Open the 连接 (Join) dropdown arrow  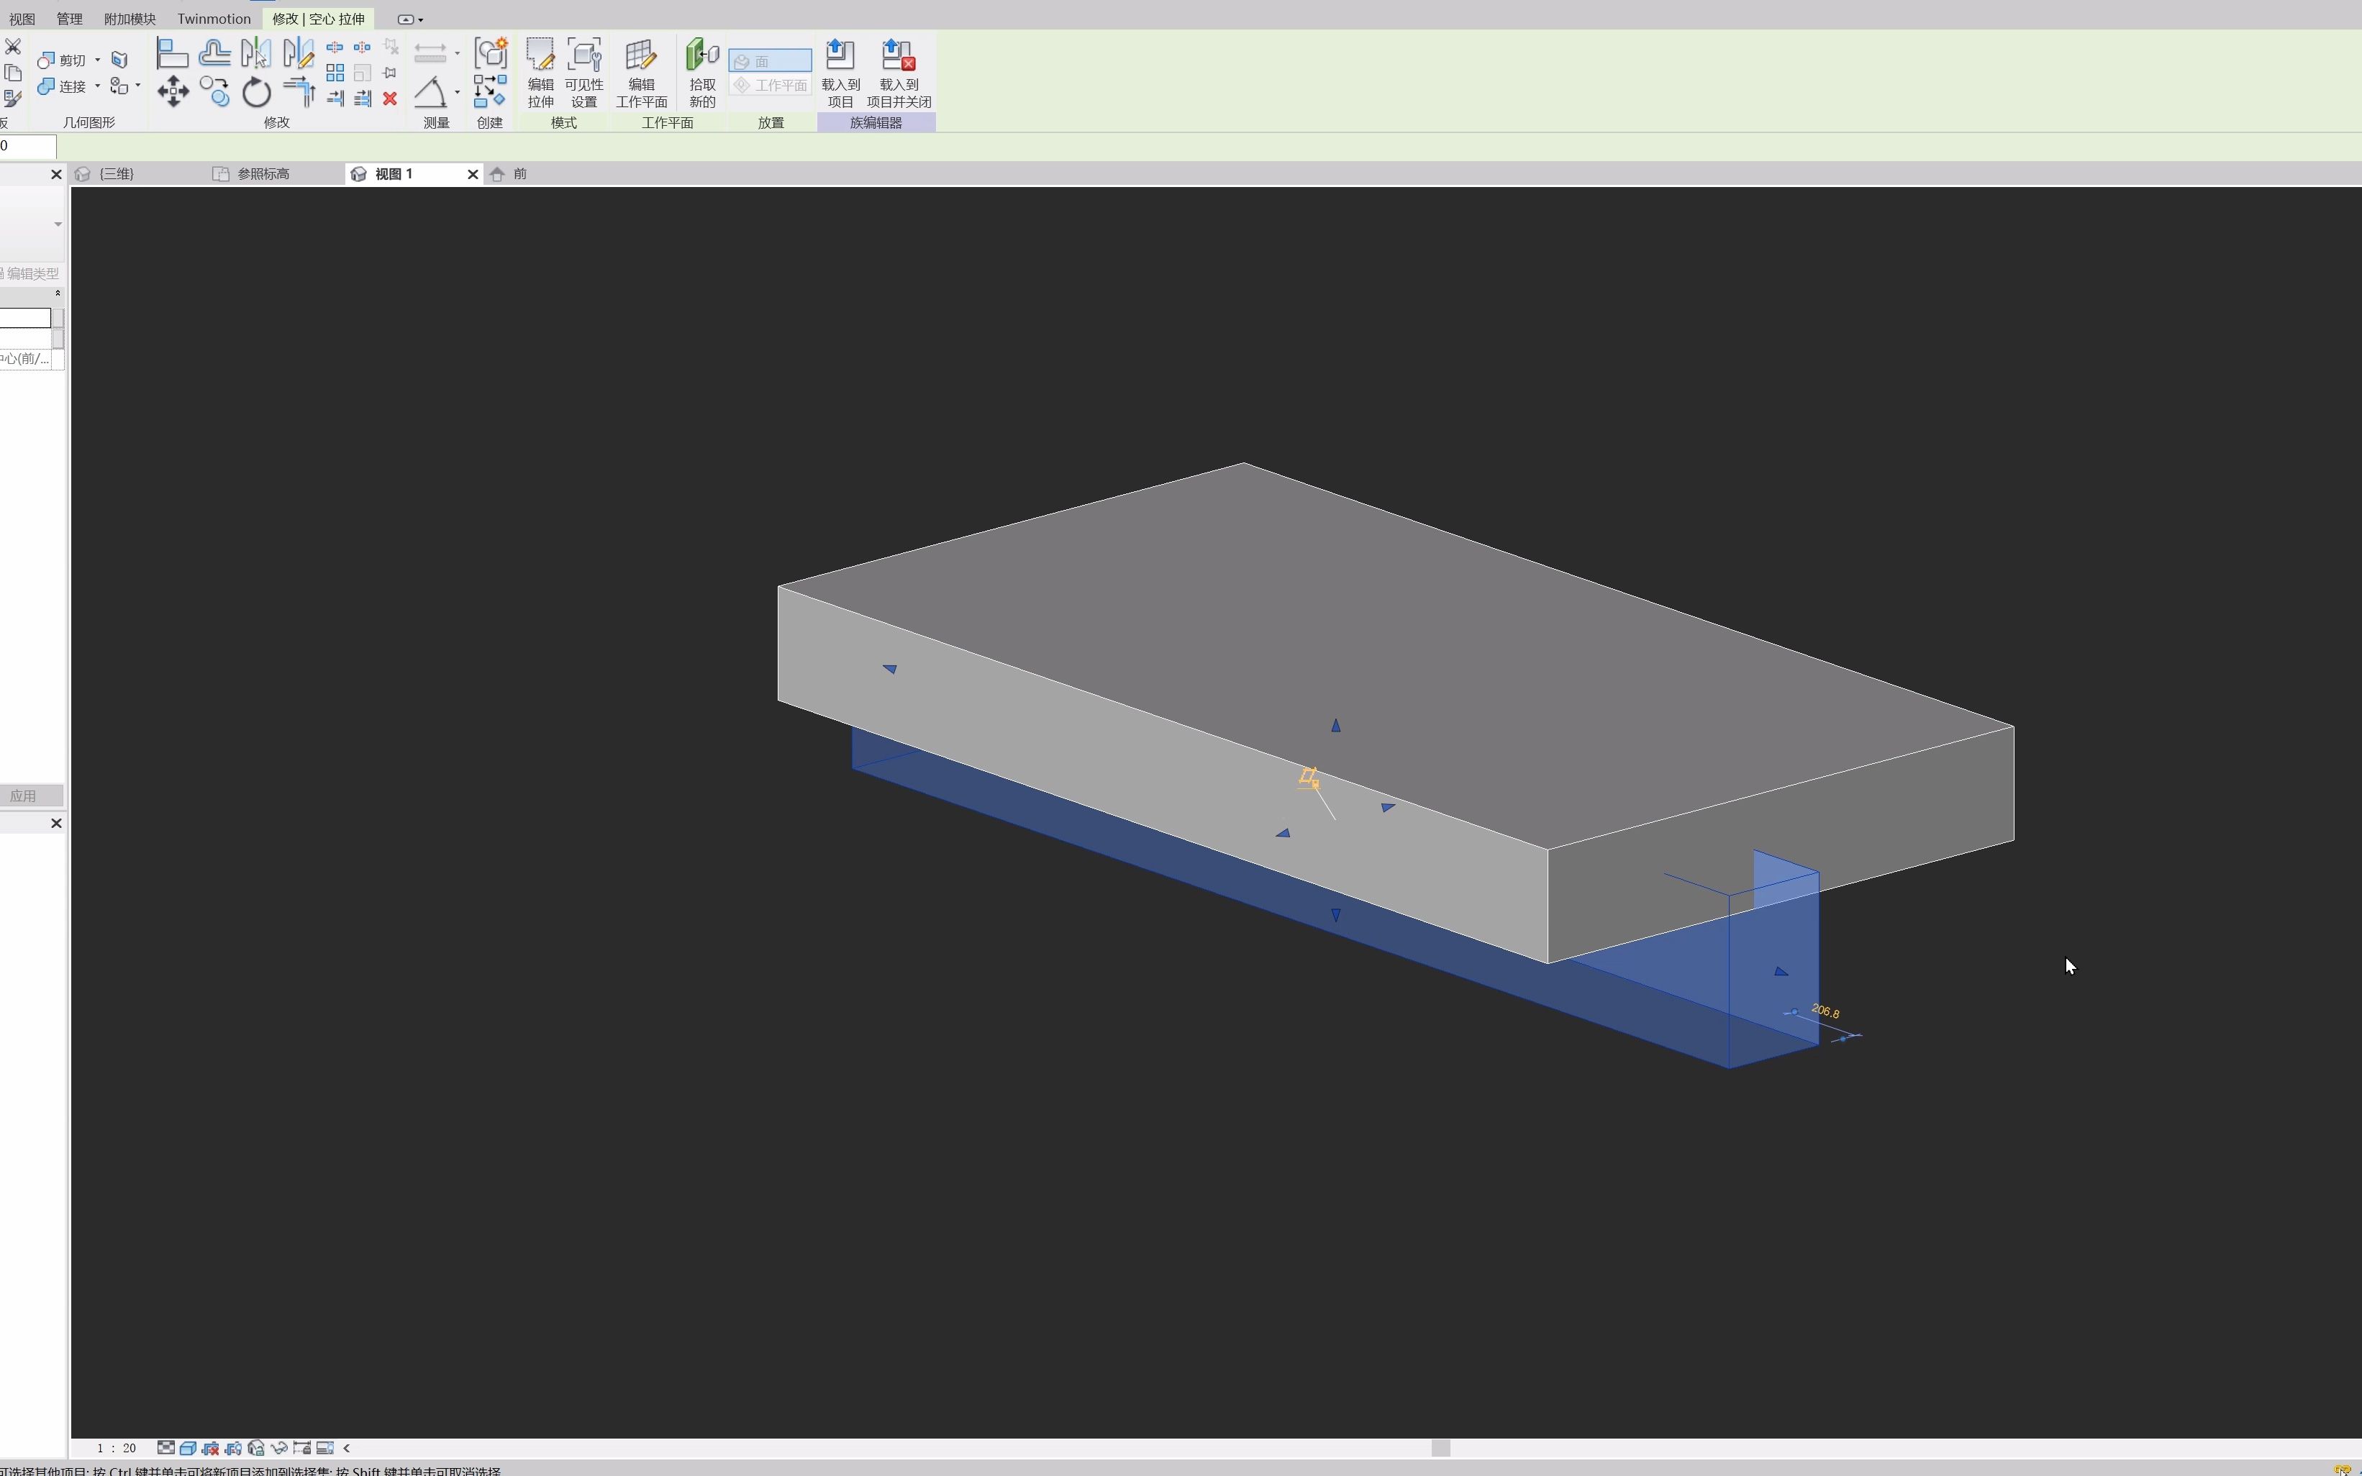pyautogui.click(x=96, y=86)
